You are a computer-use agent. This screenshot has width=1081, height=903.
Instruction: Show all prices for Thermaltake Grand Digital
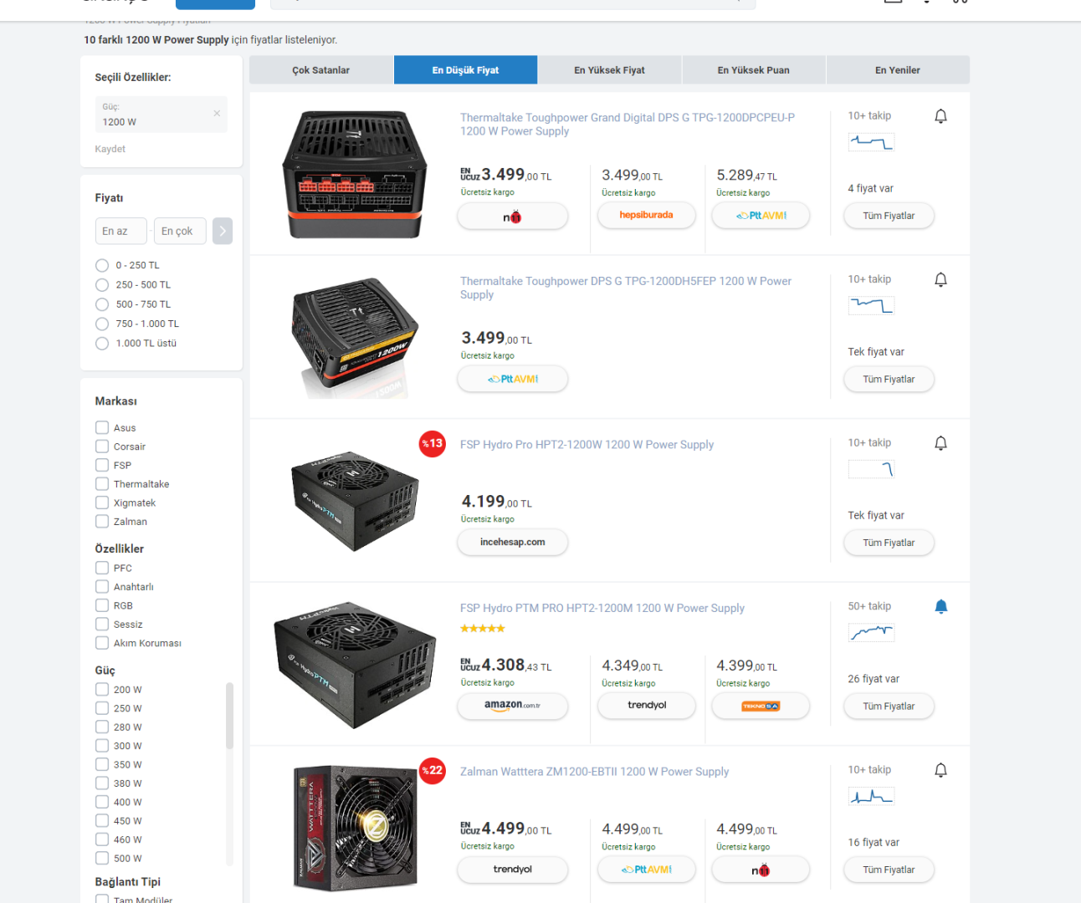coord(889,216)
